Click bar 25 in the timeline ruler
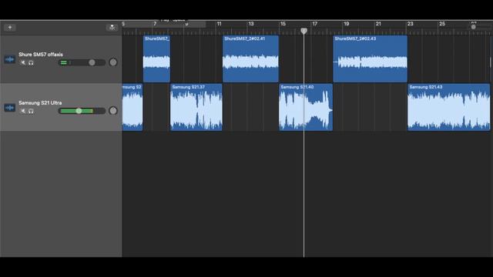Screen dimensions: 493x277 (442, 24)
